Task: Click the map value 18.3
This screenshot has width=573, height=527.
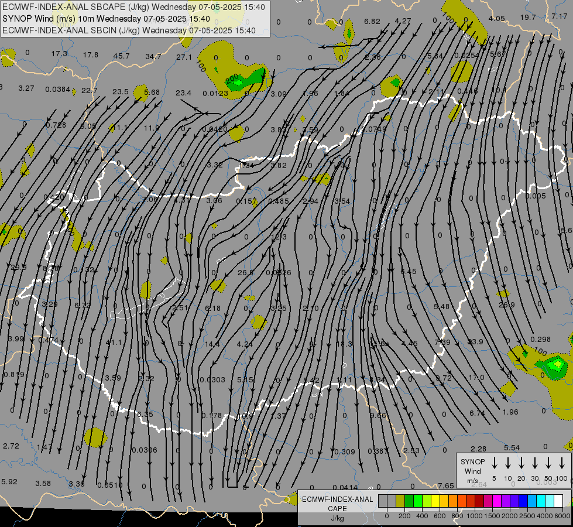Action: click(x=344, y=344)
